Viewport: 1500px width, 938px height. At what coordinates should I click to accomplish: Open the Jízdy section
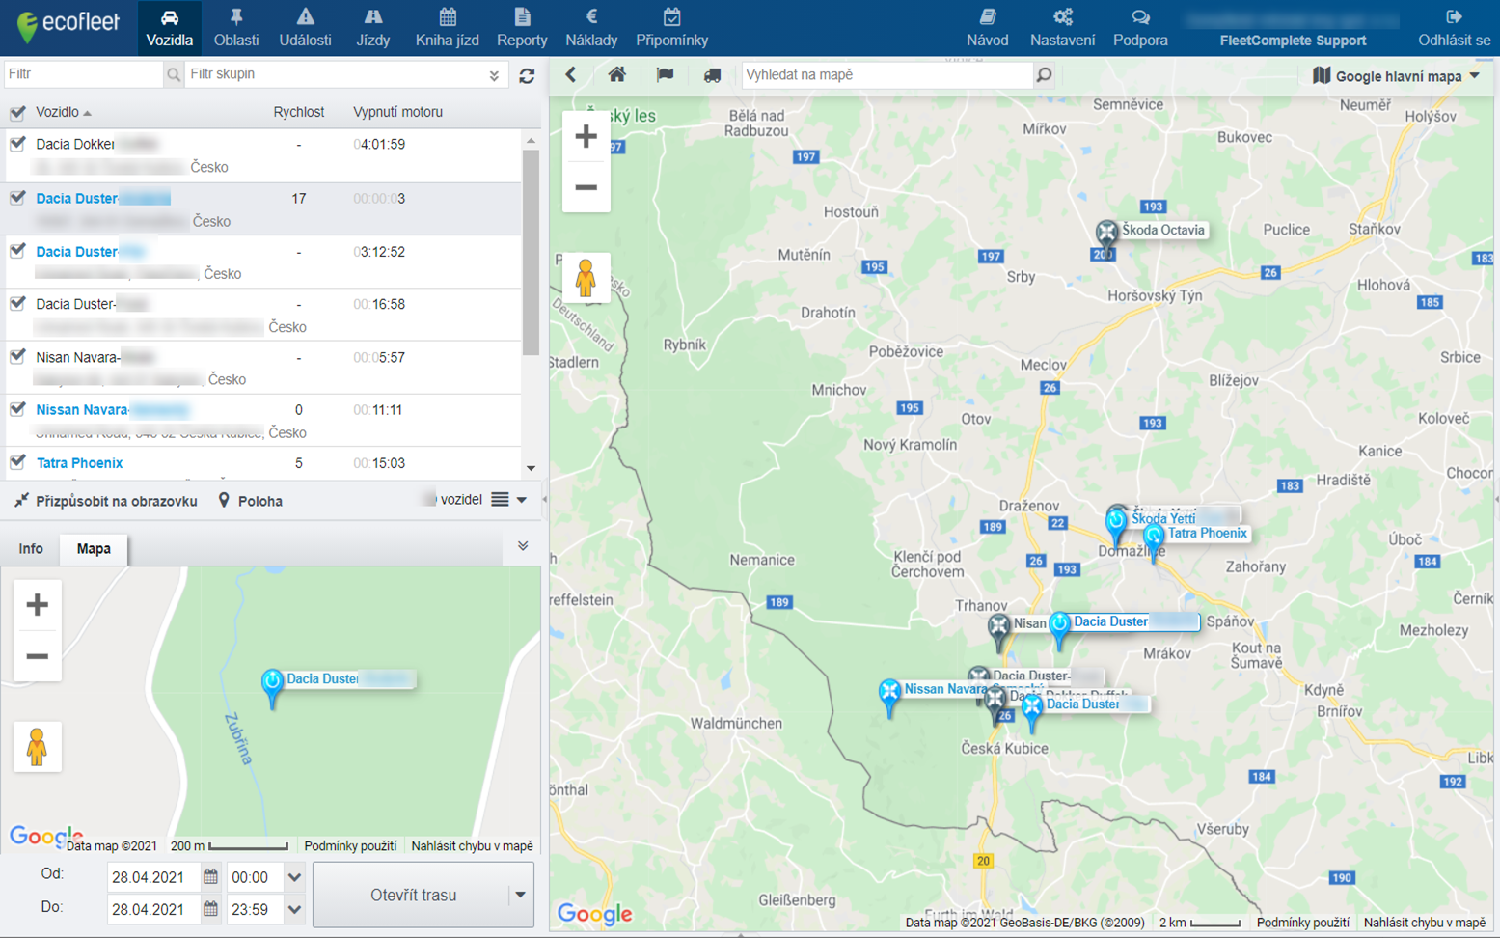click(373, 28)
